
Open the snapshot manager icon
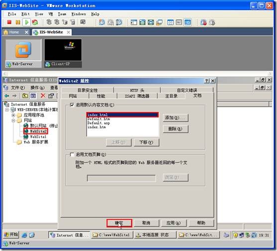point(119,22)
